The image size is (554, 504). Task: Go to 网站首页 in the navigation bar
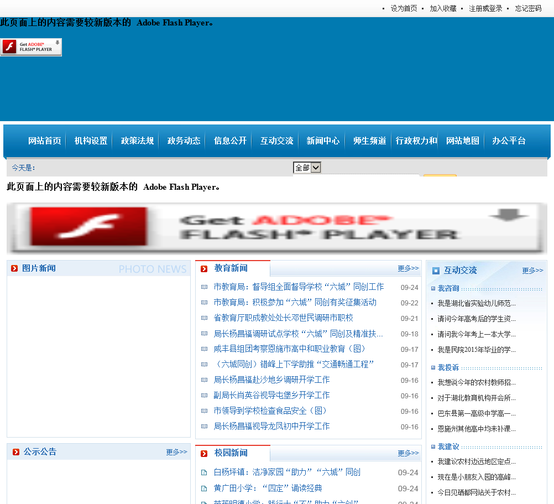45,141
